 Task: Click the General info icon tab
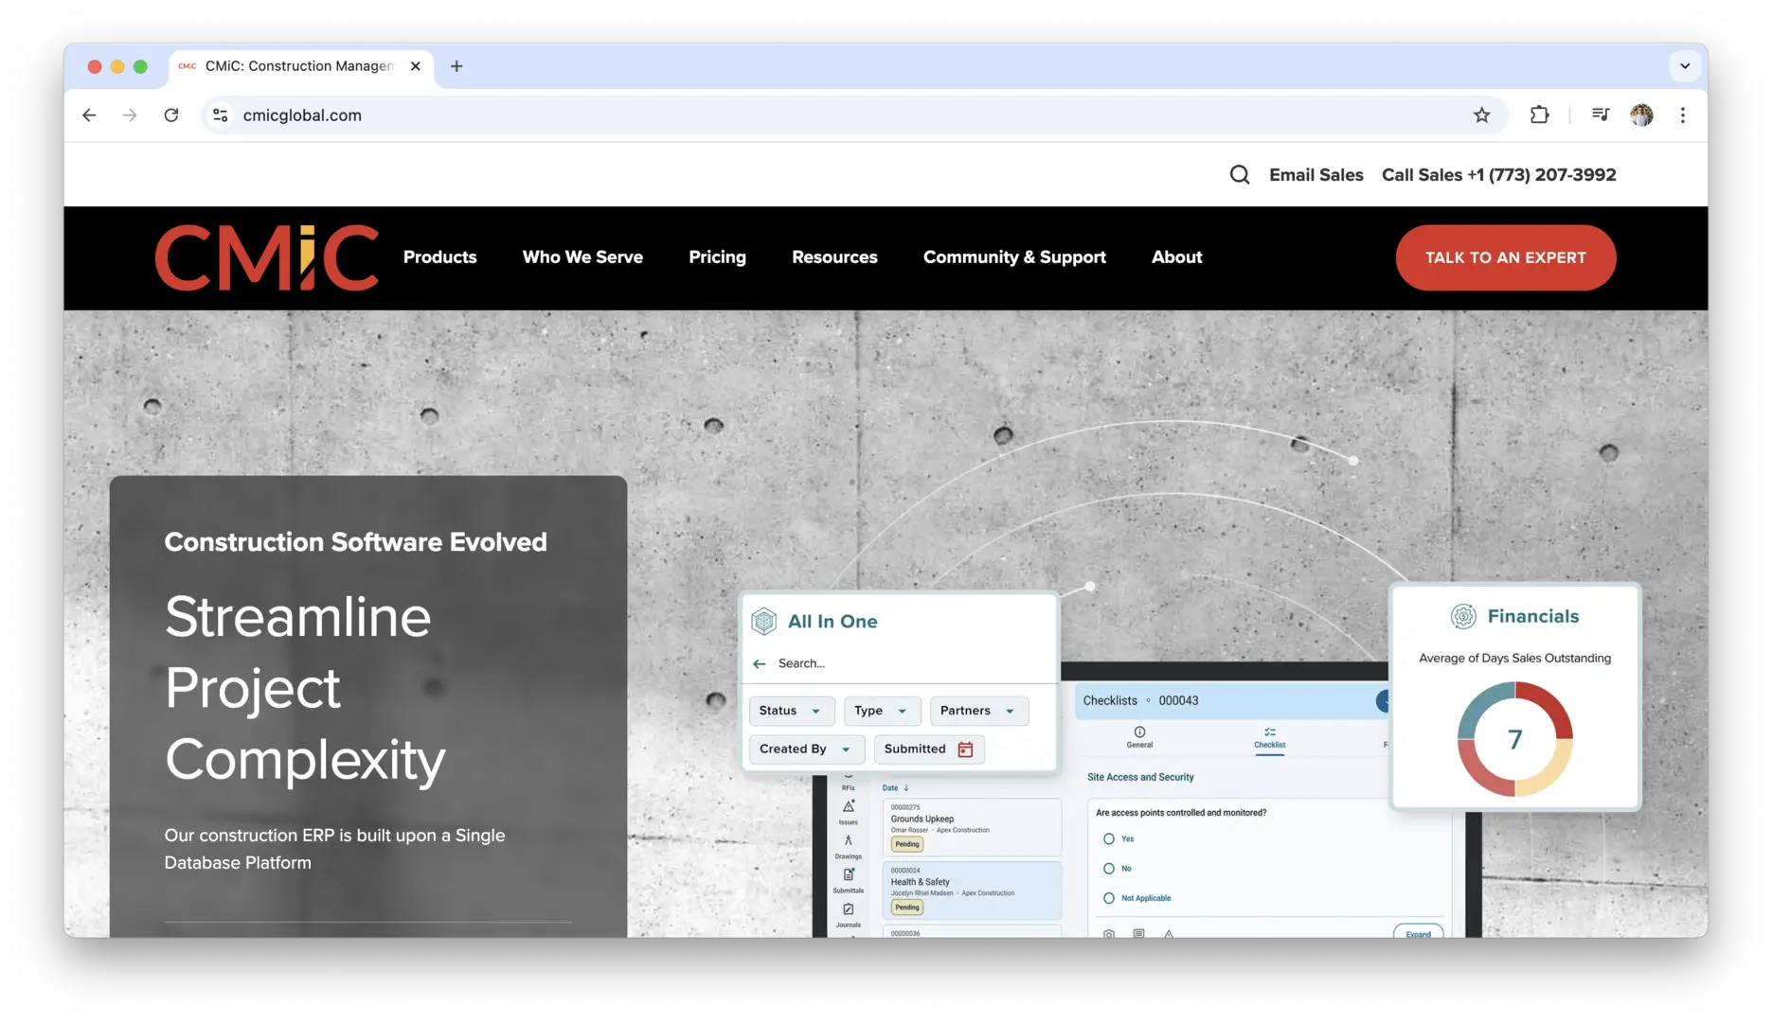click(1139, 737)
